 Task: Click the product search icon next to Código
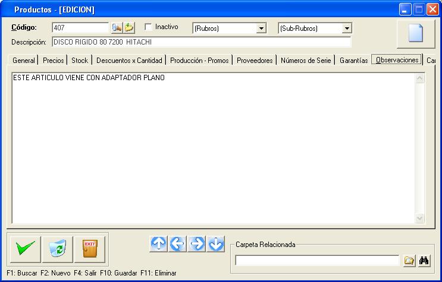[117, 27]
